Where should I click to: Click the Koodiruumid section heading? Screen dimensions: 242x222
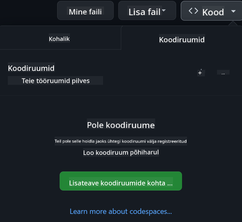(x=31, y=68)
